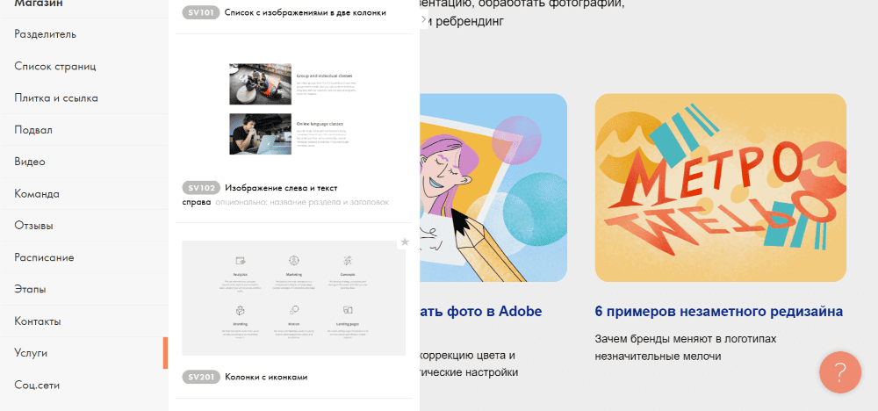This screenshot has height=411, width=878.
Task: Open the Соц.сети category
Action: pos(84,386)
